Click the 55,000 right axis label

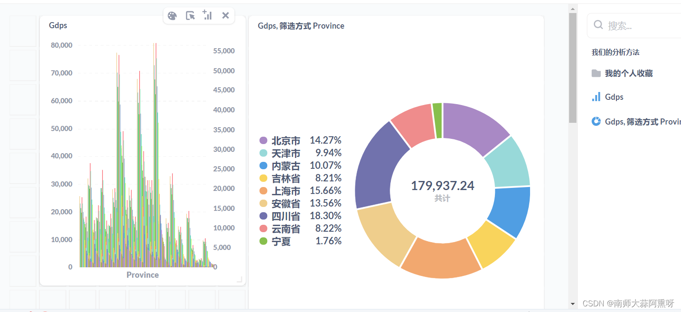coord(224,51)
